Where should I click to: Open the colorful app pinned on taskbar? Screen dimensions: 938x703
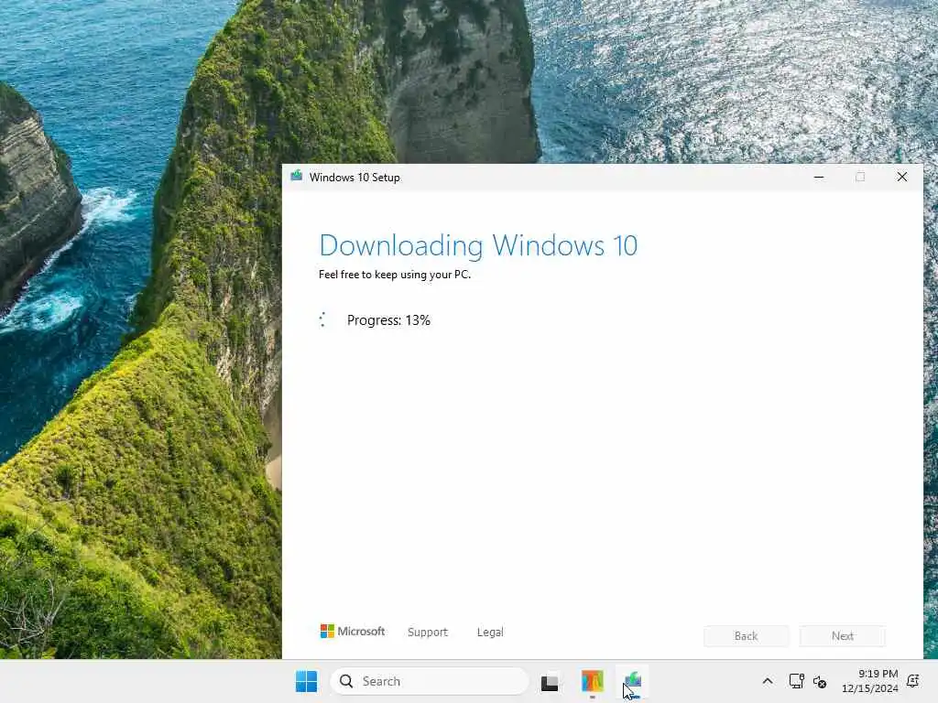click(x=593, y=681)
